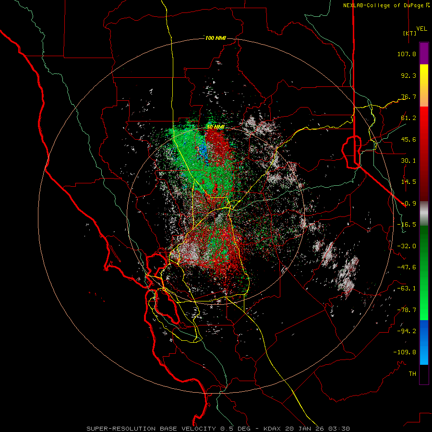Click the [KT] units label
This screenshot has height=432, width=432.
click(x=410, y=33)
